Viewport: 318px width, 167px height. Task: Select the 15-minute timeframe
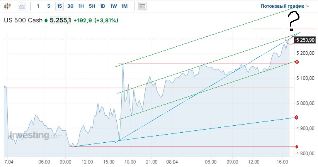coord(59,6)
